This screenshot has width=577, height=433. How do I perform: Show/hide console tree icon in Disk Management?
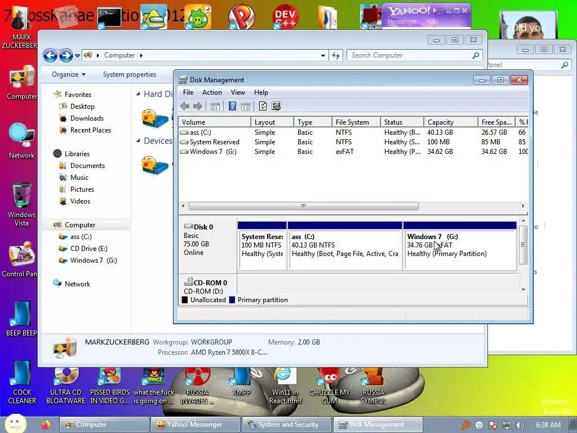[215, 107]
